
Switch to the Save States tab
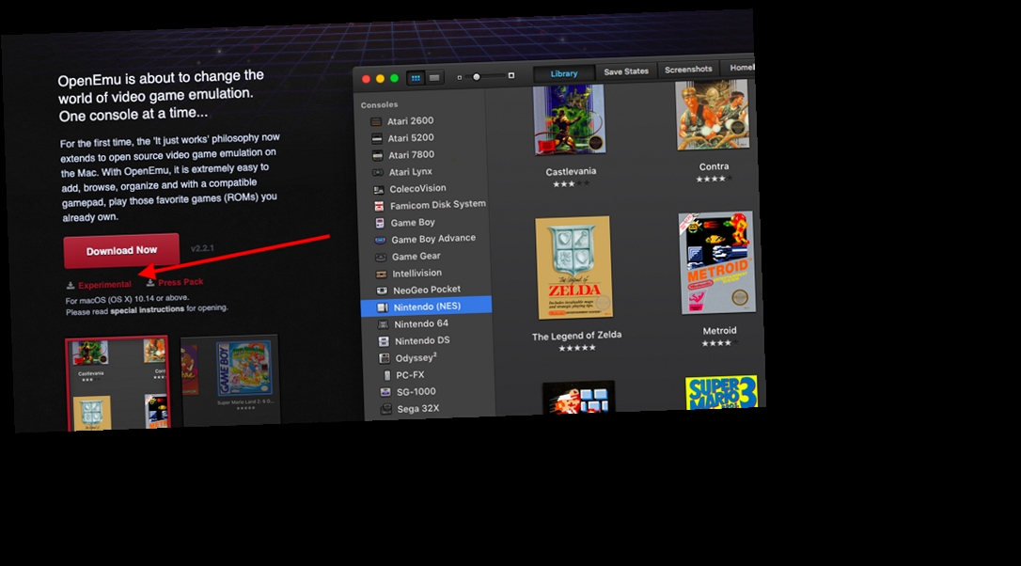(x=625, y=70)
